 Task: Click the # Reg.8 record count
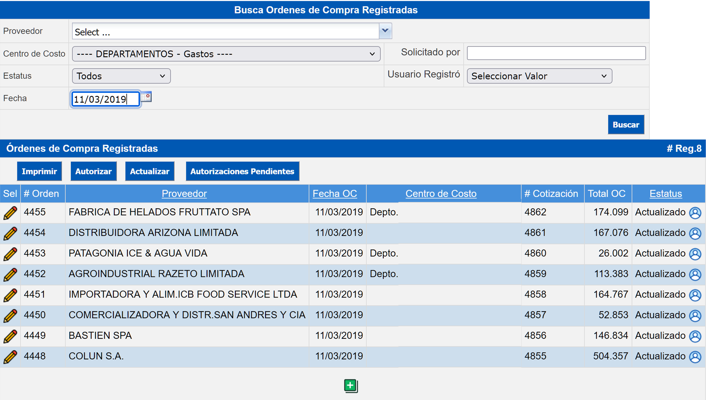684,149
